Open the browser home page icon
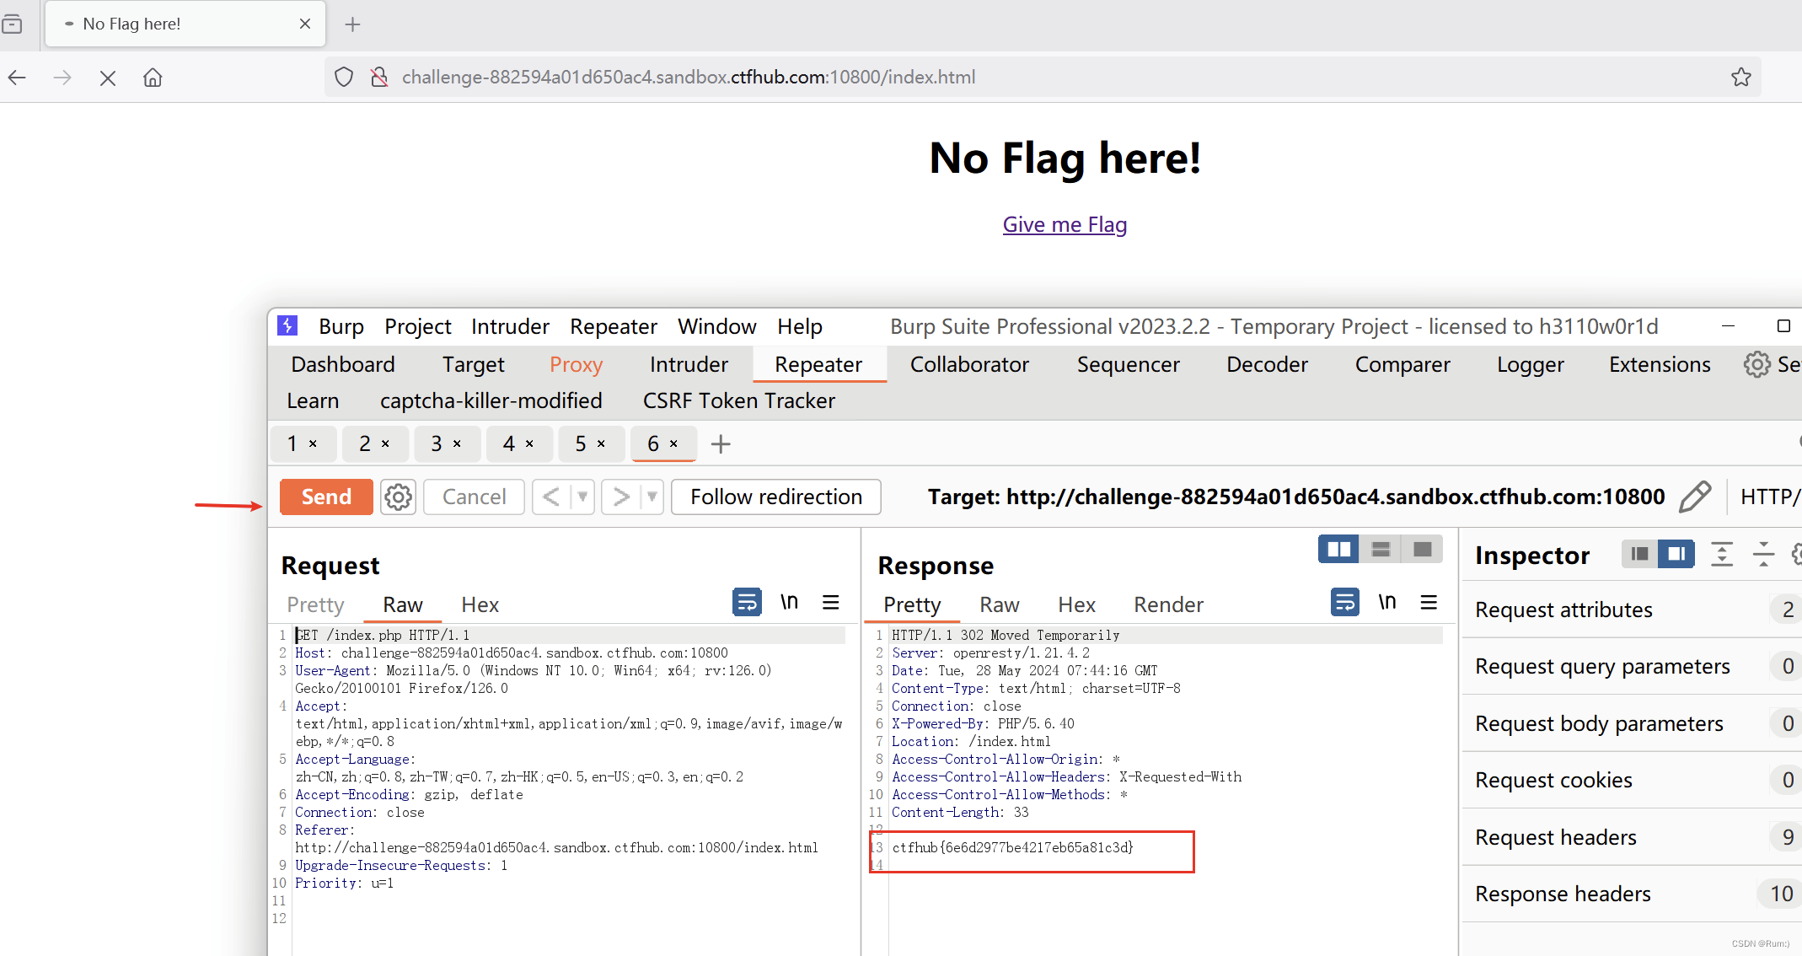The width and height of the screenshot is (1802, 956). coord(153,78)
